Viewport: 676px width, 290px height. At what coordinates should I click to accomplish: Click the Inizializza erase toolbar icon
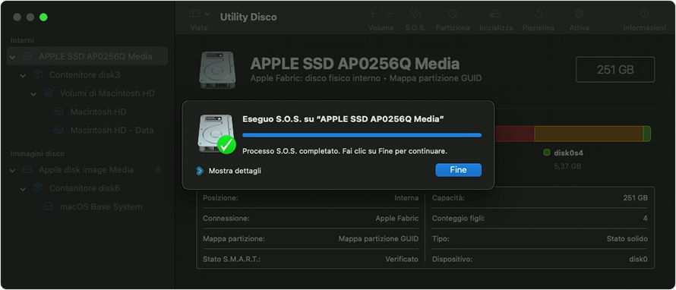(x=496, y=14)
